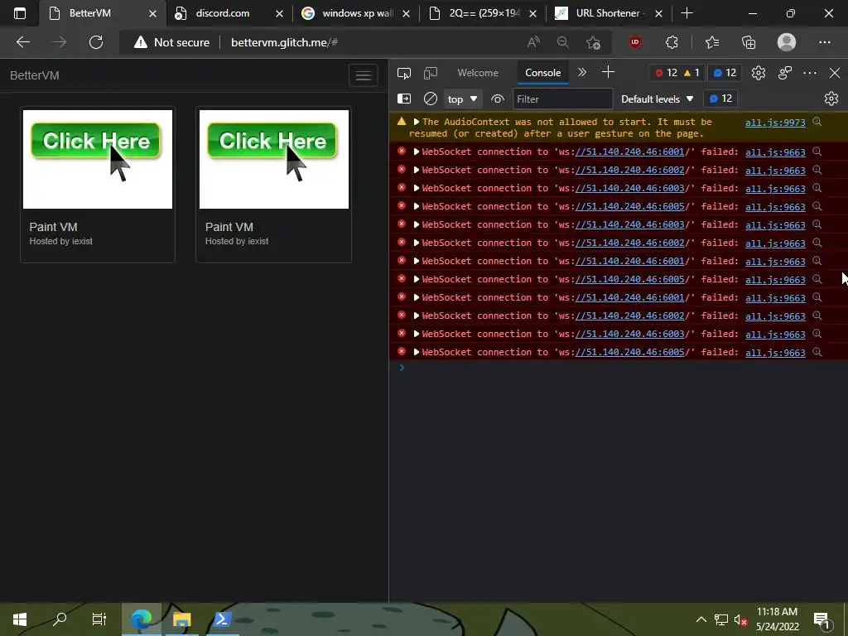Open the browser profile avatar
The image size is (848, 636).
(x=787, y=42)
